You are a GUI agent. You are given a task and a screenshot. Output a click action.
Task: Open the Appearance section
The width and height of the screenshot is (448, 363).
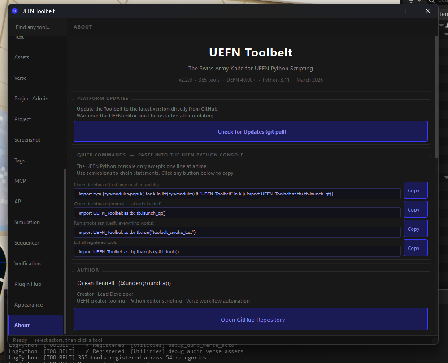coord(29,304)
